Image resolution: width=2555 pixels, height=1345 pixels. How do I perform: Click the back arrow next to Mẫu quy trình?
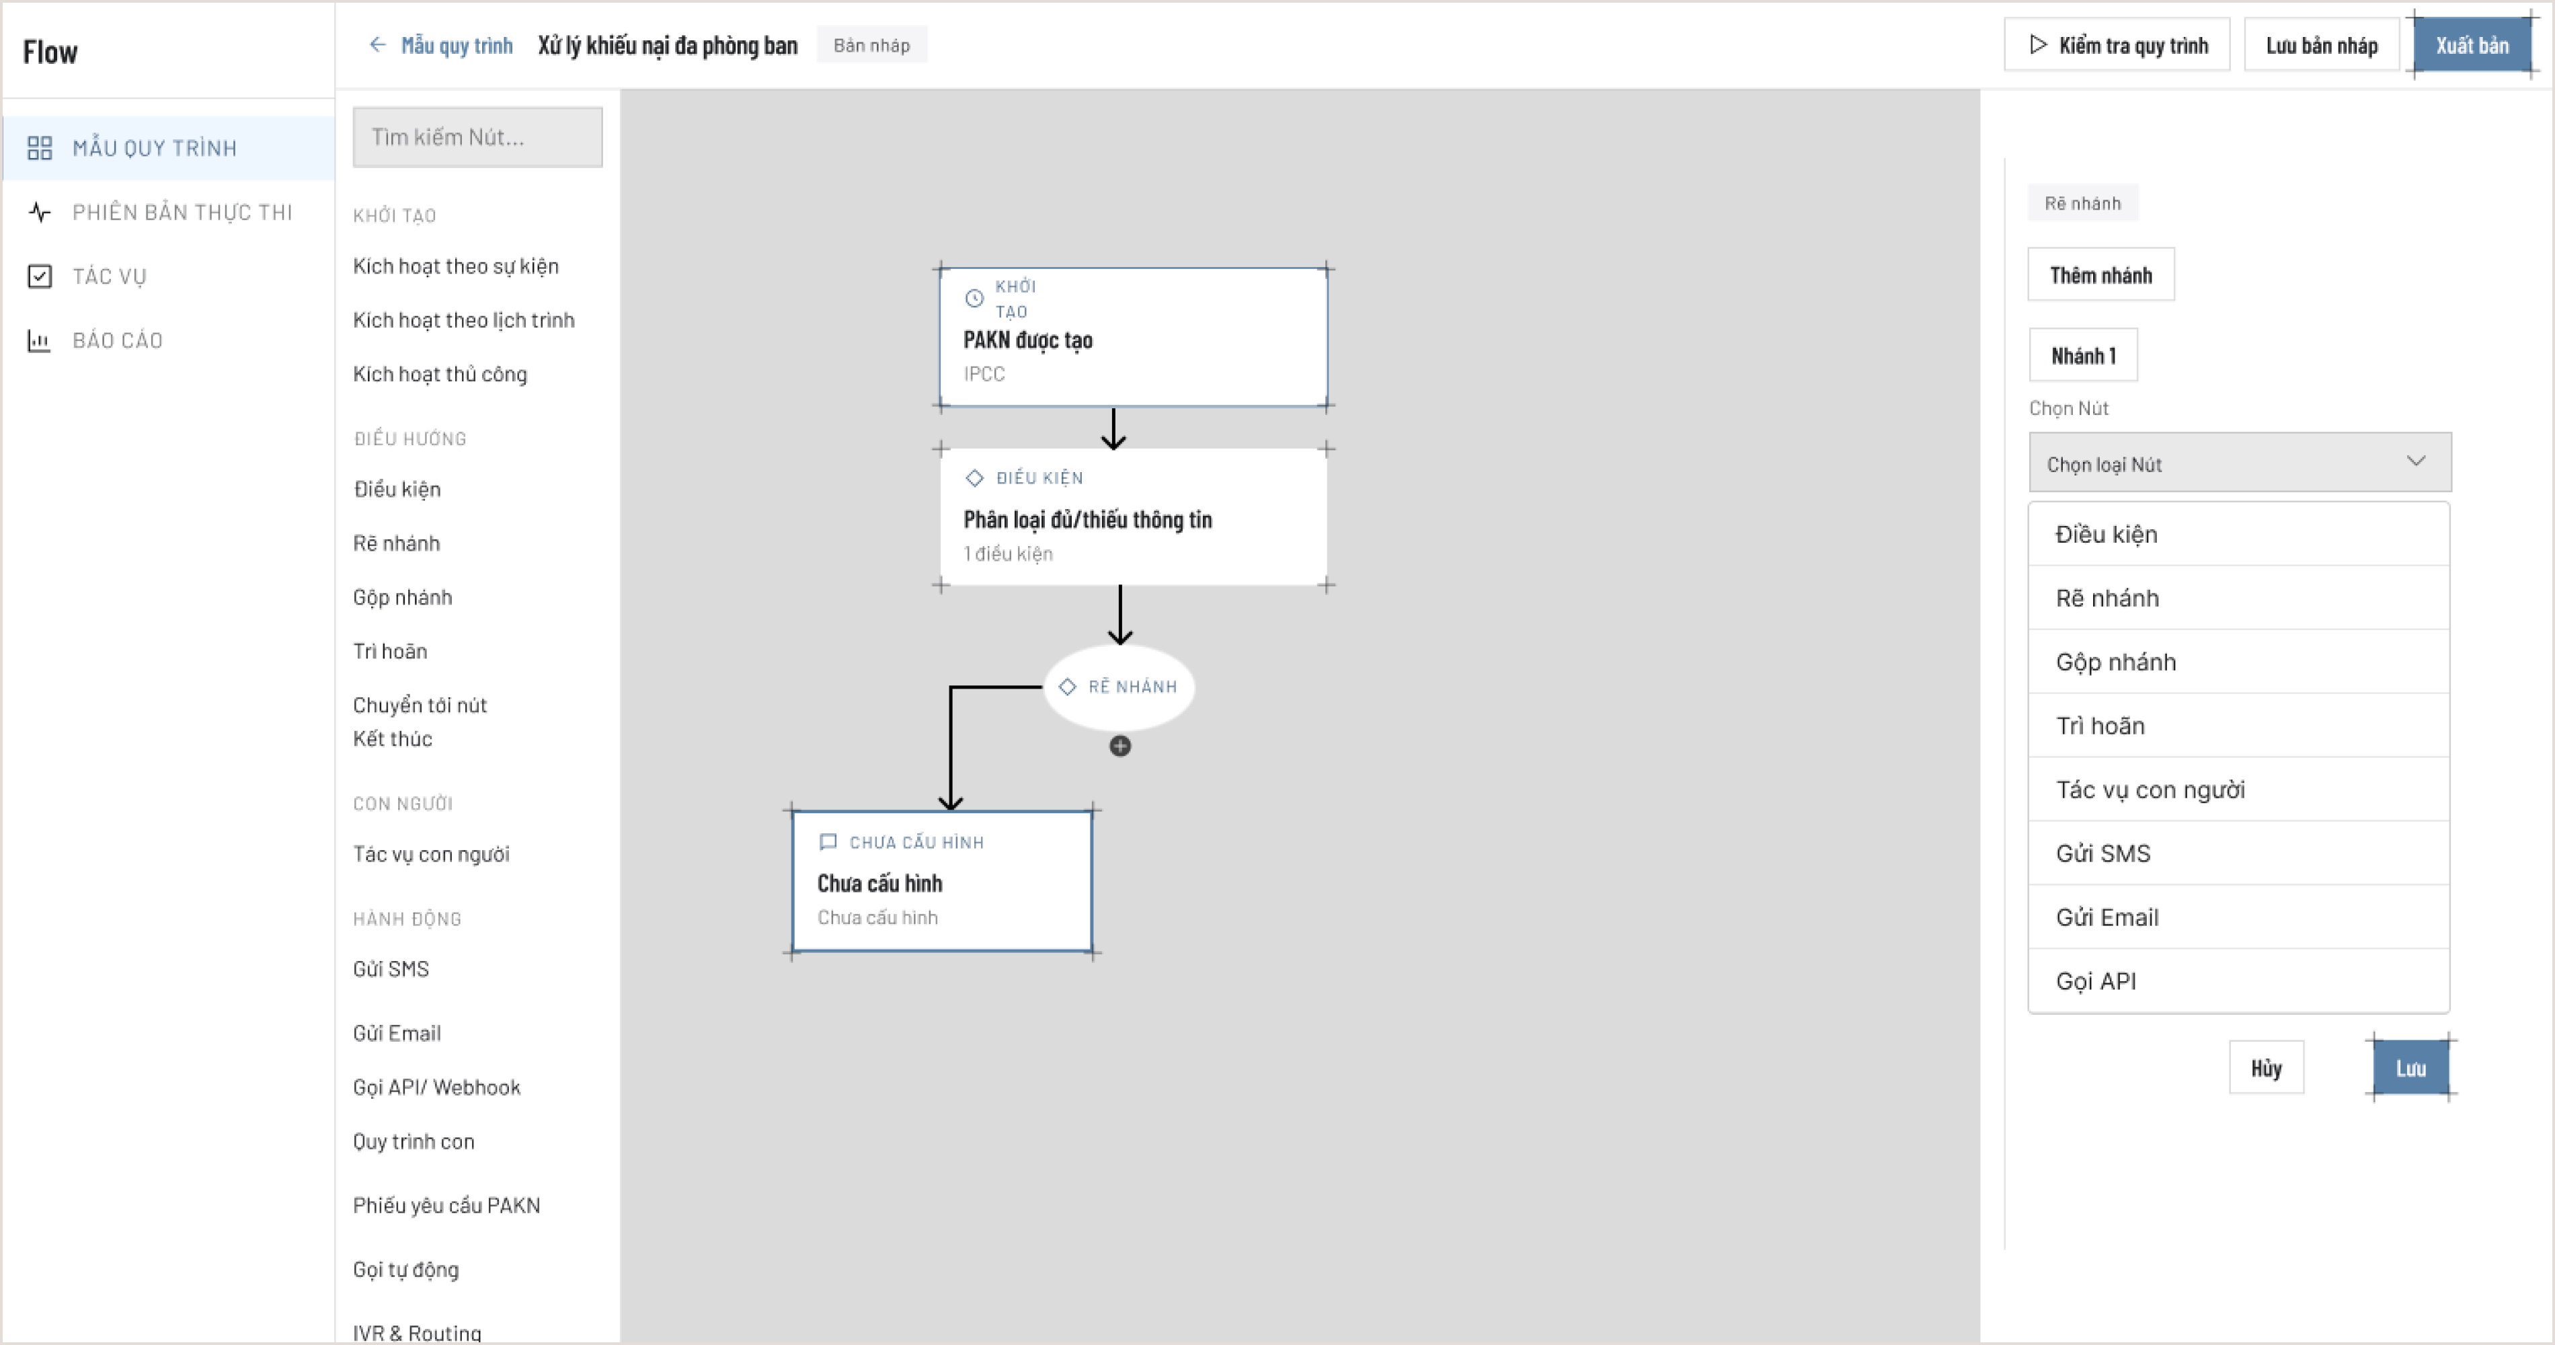pyautogui.click(x=377, y=44)
